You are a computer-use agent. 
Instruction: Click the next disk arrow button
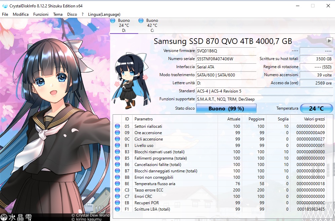pos(329,40)
